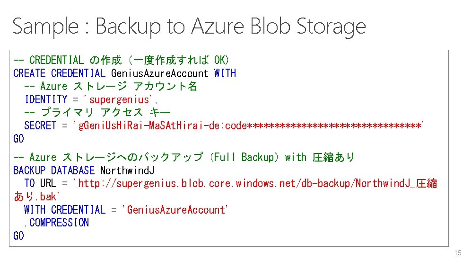Click the final GO statement at the bottom
Screen dimensions: 463x261
(x=18, y=236)
